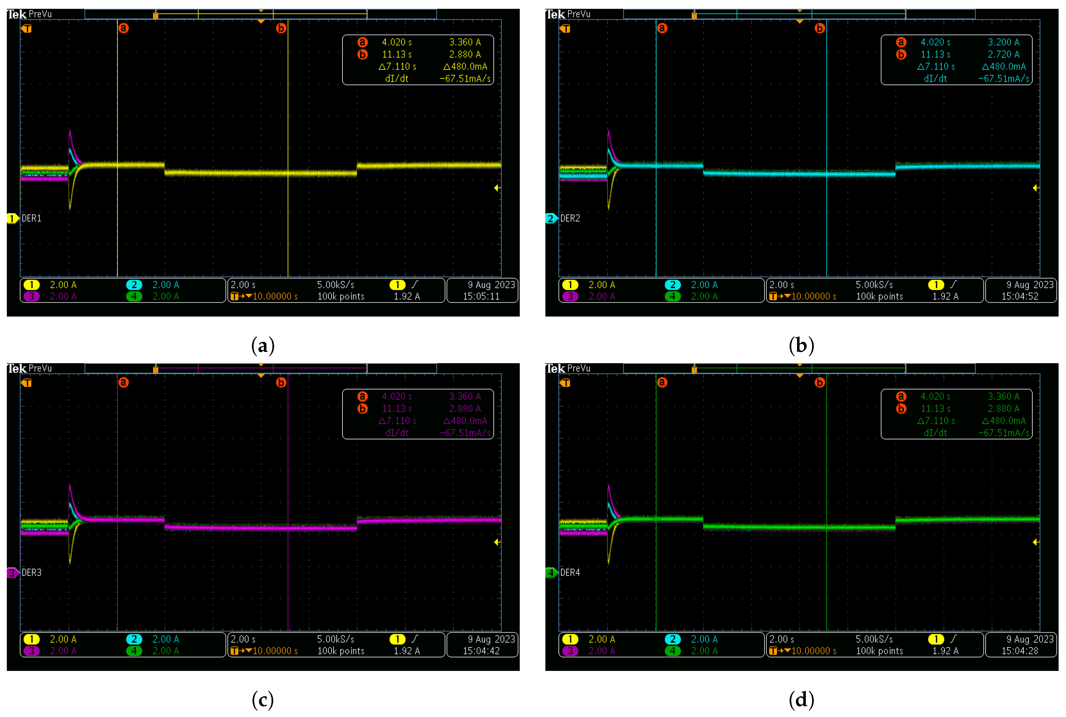This screenshot has height=717, width=1066.
Task: Open the 10.00000 s trigger position under the DER2 plot
Action: [814, 296]
